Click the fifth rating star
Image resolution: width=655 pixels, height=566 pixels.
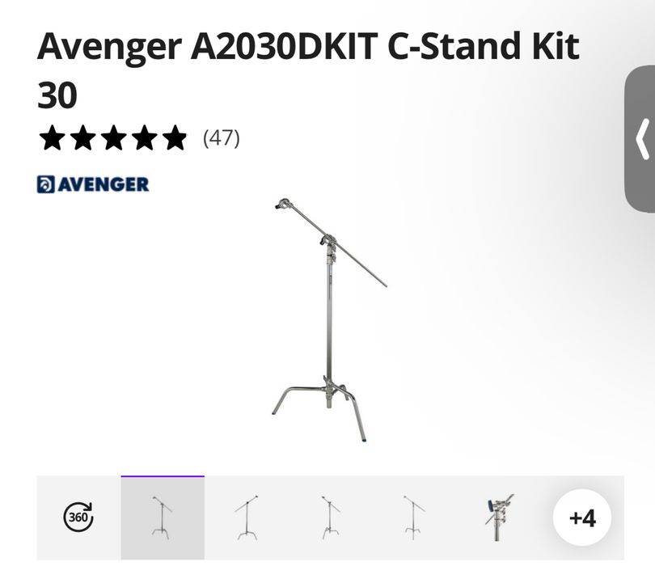pyautogui.click(x=175, y=137)
